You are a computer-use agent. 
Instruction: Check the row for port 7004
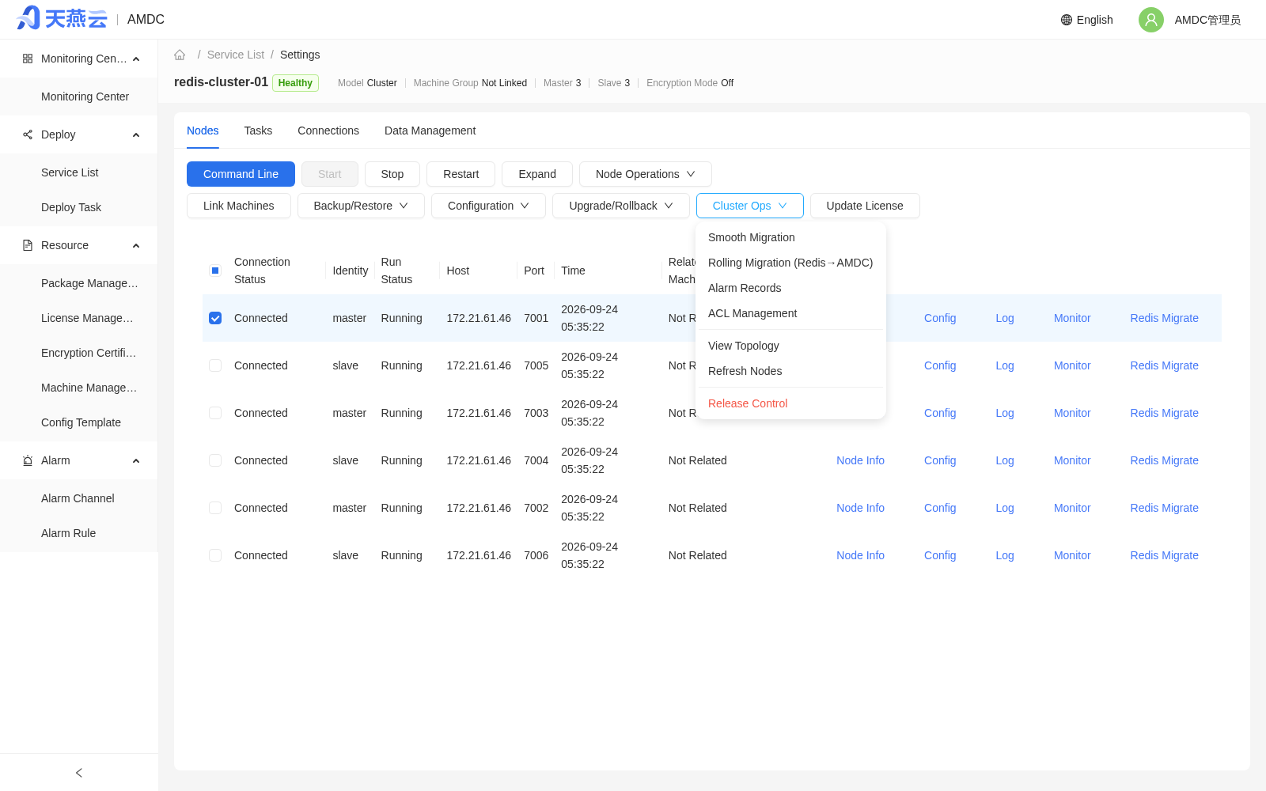point(215,460)
